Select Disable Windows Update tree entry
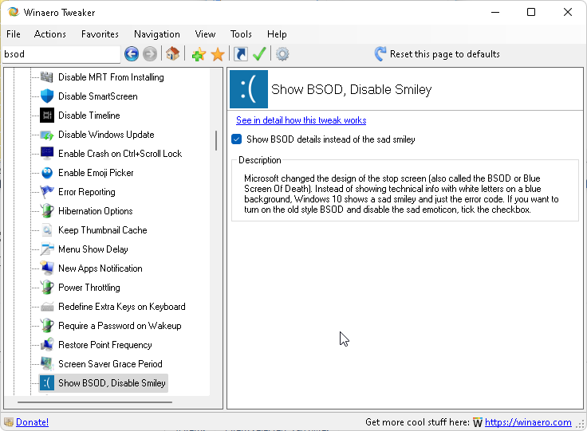Image resolution: width=587 pixels, height=431 pixels. (x=106, y=134)
